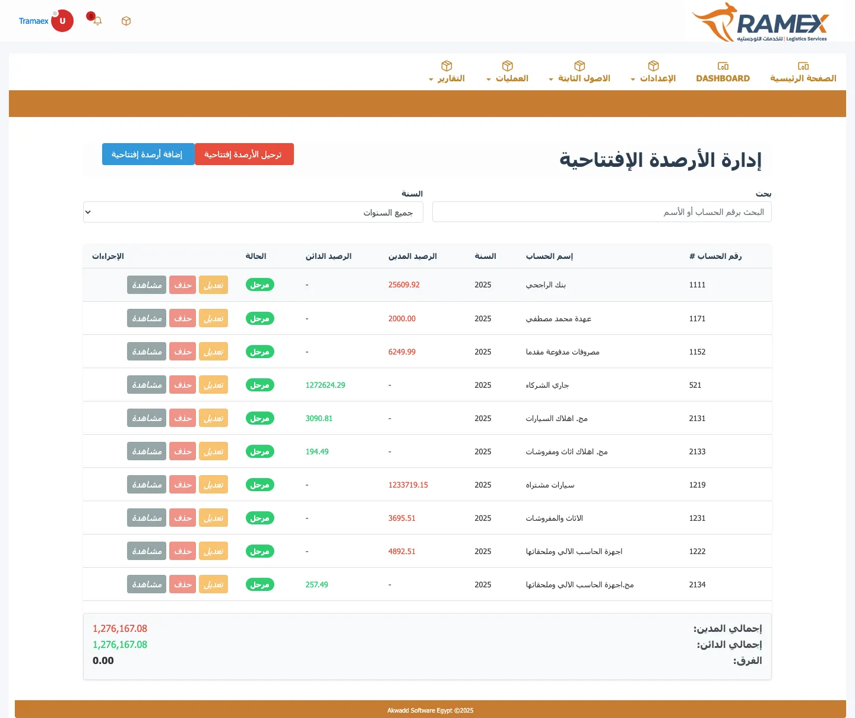
Task: Click حذف for account 1222
Action: coord(183,551)
